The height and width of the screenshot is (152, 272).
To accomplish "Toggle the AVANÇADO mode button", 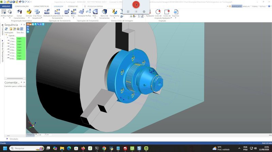I will [x=237, y=6].
